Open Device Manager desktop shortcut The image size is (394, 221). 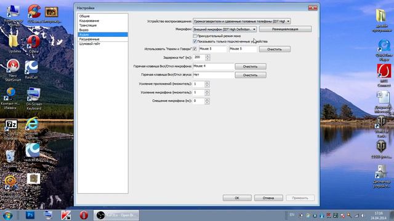click(382, 176)
